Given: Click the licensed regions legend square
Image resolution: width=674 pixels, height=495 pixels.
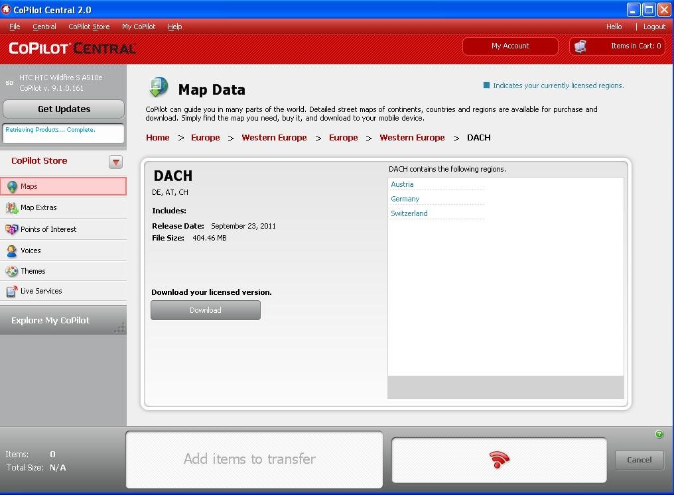Looking at the screenshot, I should pyautogui.click(x=486, y=85).
